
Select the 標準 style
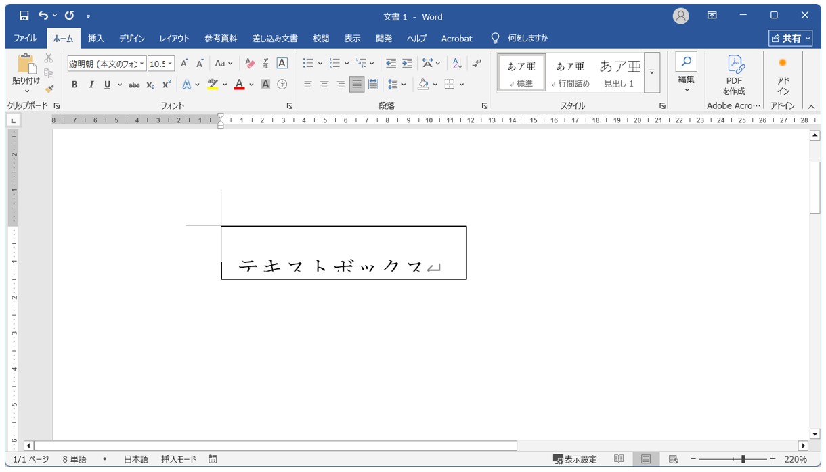tap(522, 72)
